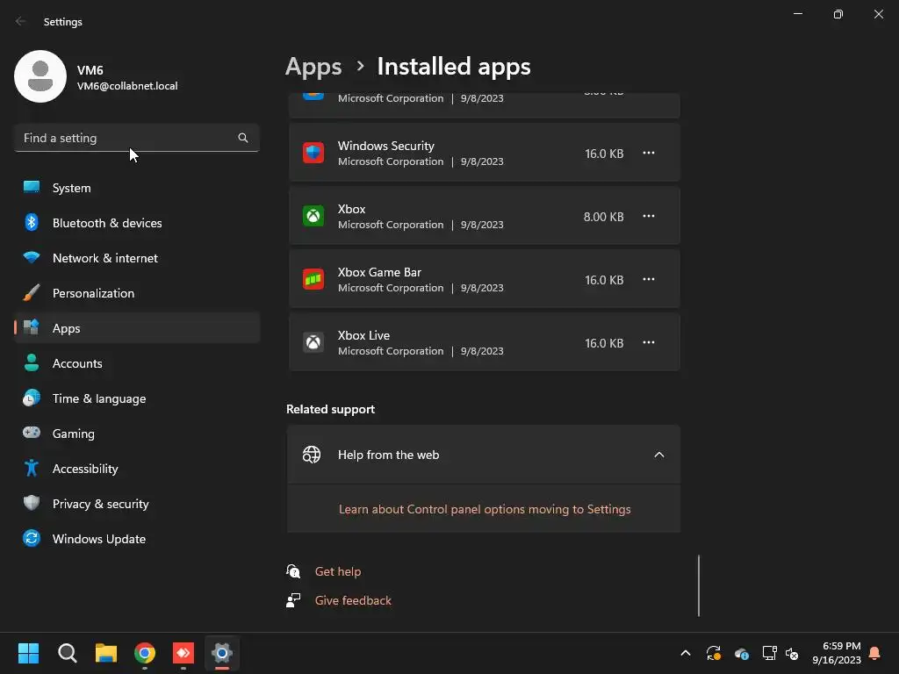This screenshot has width=899, height=674.
Task: Click the Windows Update refresh icon
Action: [x=32, y=538]
